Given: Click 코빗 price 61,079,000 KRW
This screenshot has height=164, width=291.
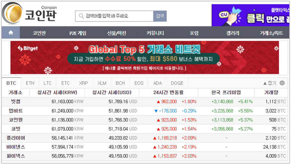Looking at the screenshot, I should 67,129.
